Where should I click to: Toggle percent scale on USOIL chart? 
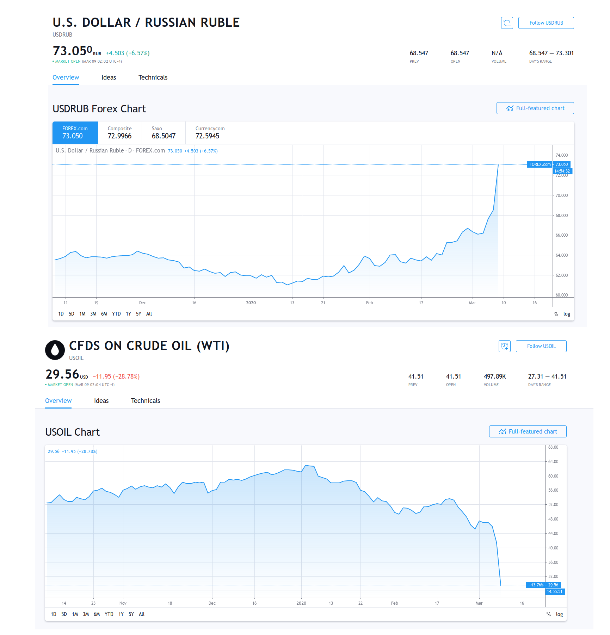[548, 614]
